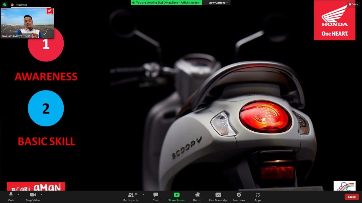Image resolution: width=362 pixels, height=203 pixels.
Task: Open the Apps panel
Action: (258, 197)
